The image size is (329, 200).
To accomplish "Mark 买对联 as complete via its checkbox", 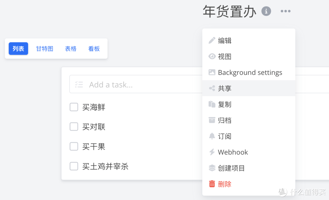I will 74,127.
